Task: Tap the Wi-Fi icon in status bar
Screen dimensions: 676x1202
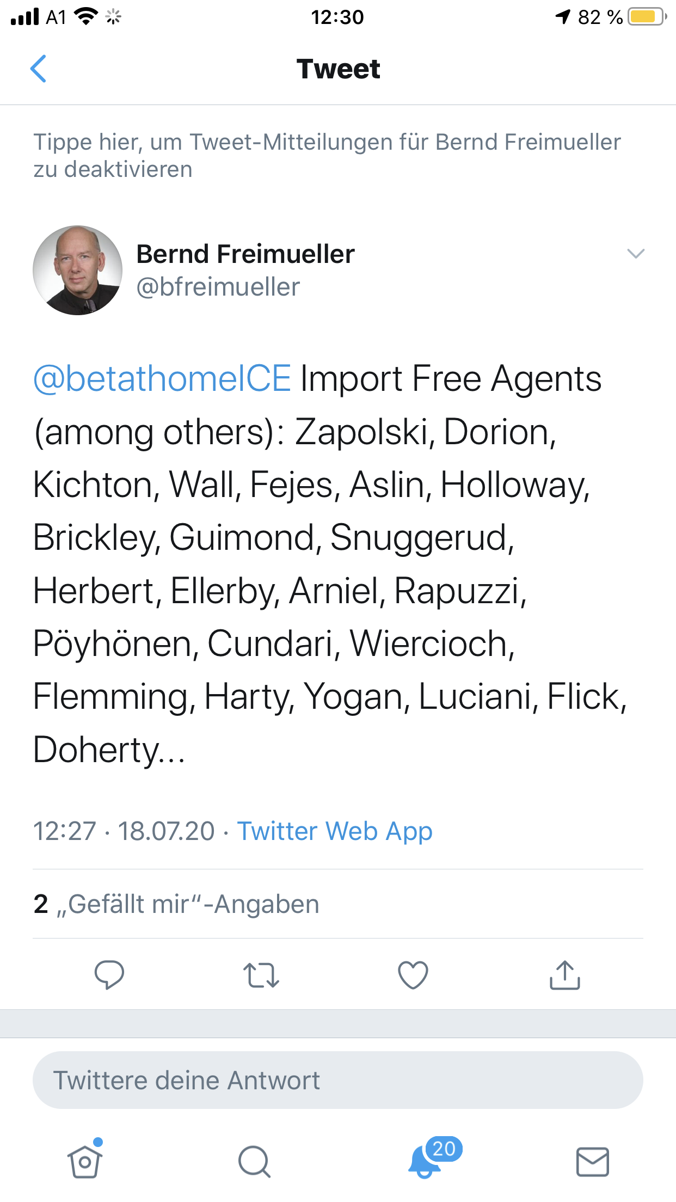Action: tap(85, 16)
